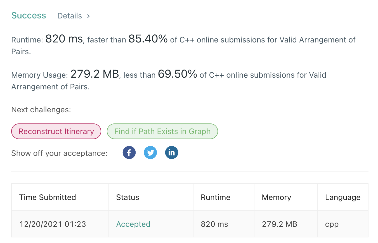Select the Time Submitted column header

(x=48, y=197)
